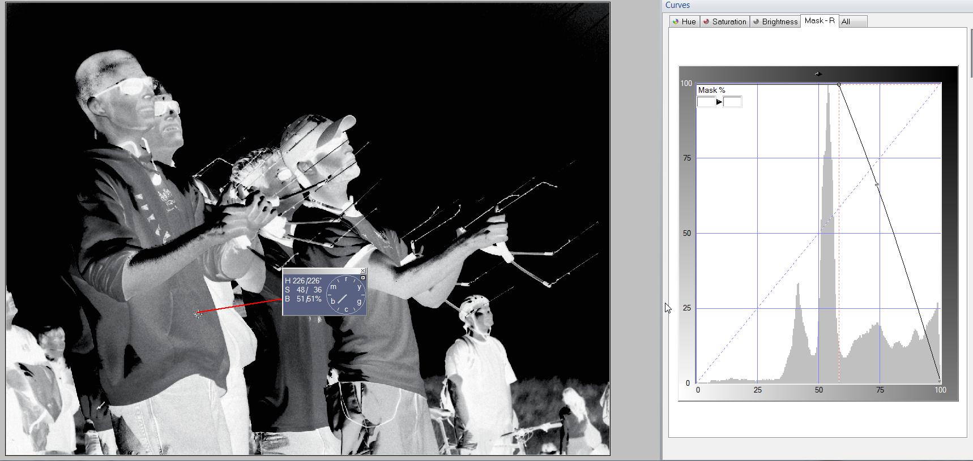Viewport: 973px width, 461px height.
Task: Click the Curves panel title
Action: click(x=677, y=5)
